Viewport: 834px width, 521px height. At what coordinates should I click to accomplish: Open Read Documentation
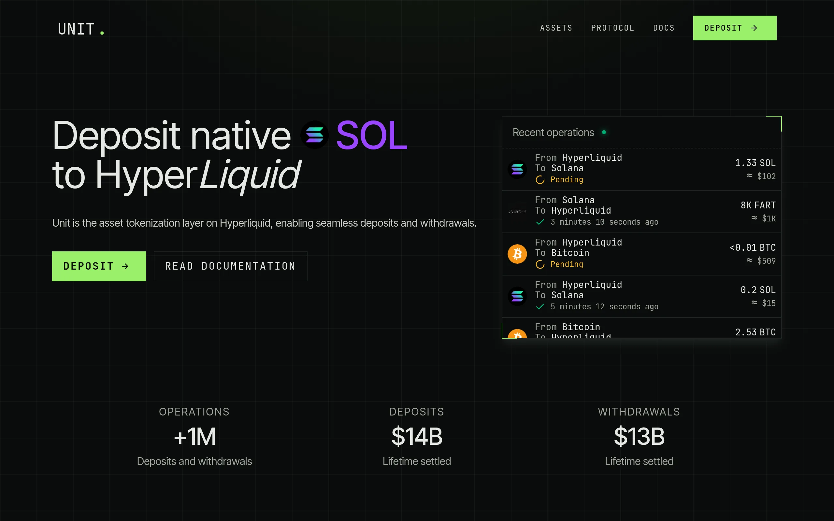click(x=230, y=266)
